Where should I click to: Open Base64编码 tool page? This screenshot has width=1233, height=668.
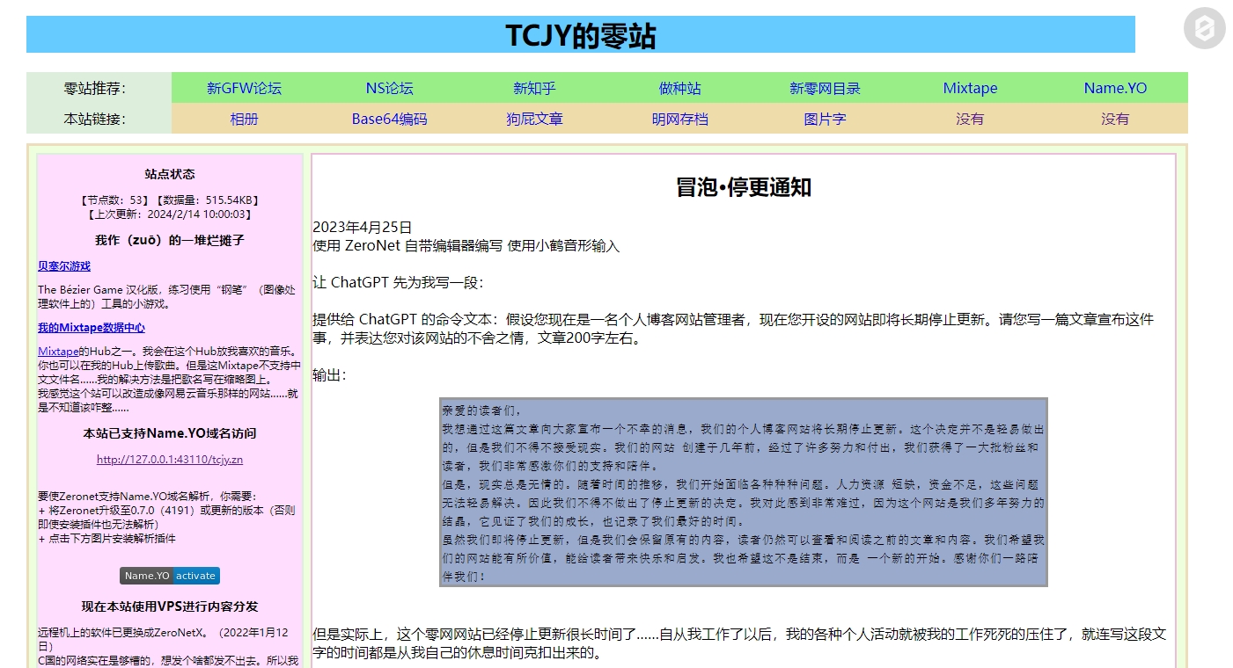click(x=389, y=119)
